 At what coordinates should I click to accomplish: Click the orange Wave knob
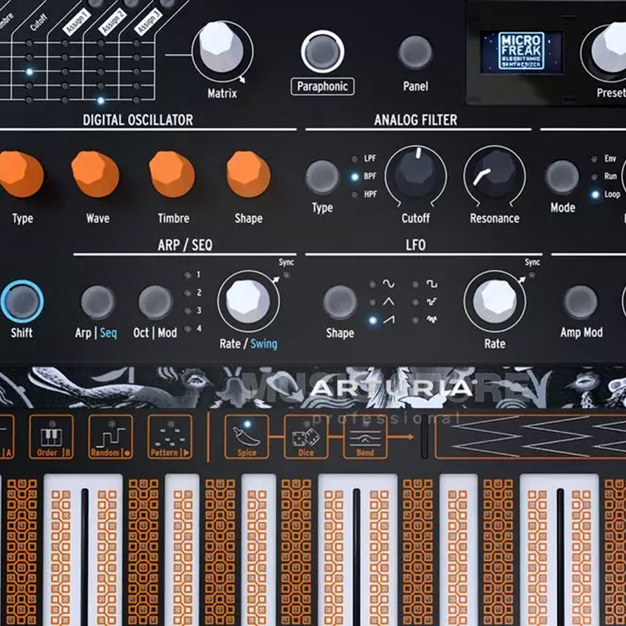tap(95, 174)
